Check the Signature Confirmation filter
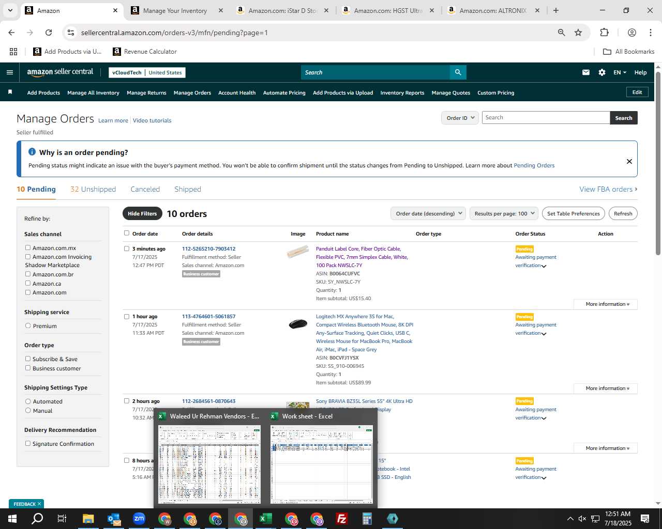662x529 pixels. pyautogui.click(x=28, y=443)
